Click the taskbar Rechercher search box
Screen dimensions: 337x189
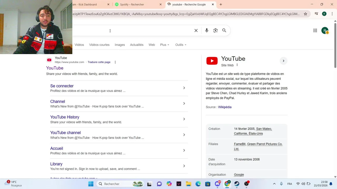[x=121, y=184]
